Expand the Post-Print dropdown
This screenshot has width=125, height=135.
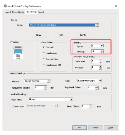(72, 99)
